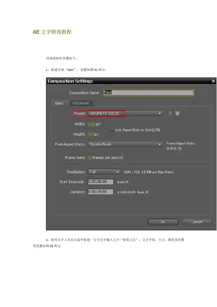Click the Cancel button
217x307 pixels.
[x=197, y=222]
